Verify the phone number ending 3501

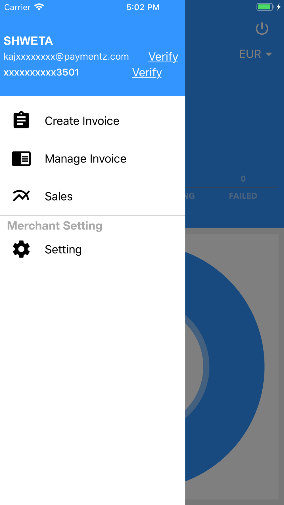point(147,72)
